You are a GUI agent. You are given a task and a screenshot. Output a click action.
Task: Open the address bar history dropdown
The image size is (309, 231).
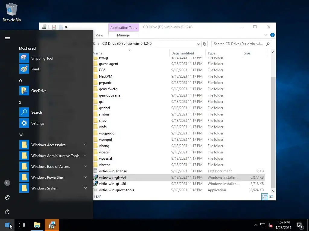pos(199,44)
